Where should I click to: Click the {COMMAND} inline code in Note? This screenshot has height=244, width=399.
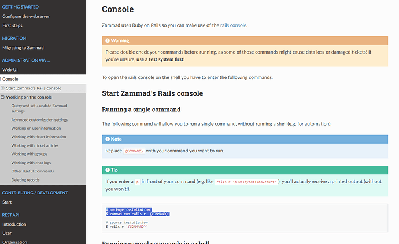(134, 151)
